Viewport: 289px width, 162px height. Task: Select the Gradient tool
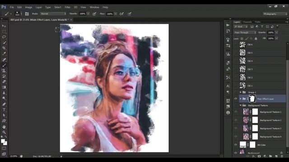click(x=4, y=87)
